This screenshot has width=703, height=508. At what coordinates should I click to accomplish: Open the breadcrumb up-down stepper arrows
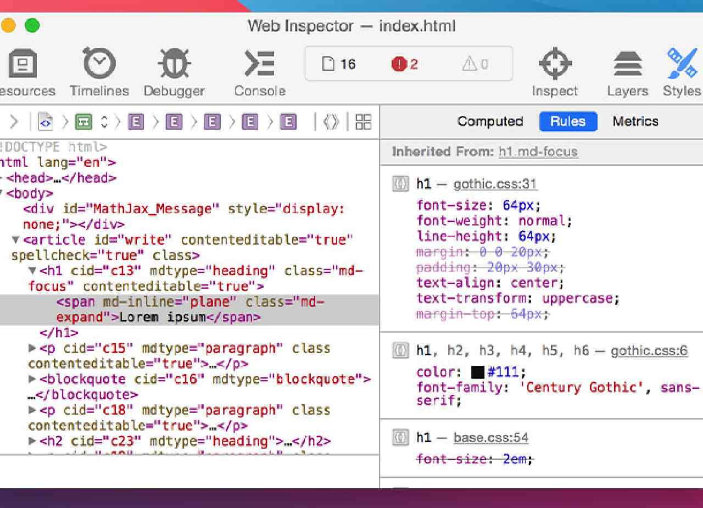[x=103, y=122]
